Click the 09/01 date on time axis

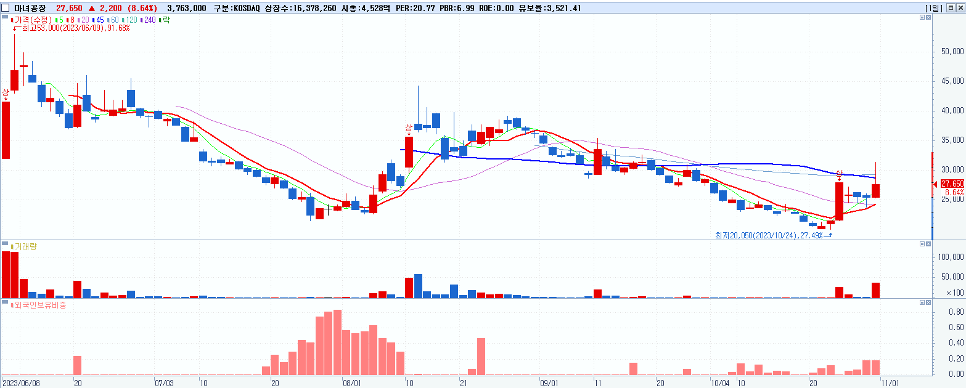click(549, 382)
